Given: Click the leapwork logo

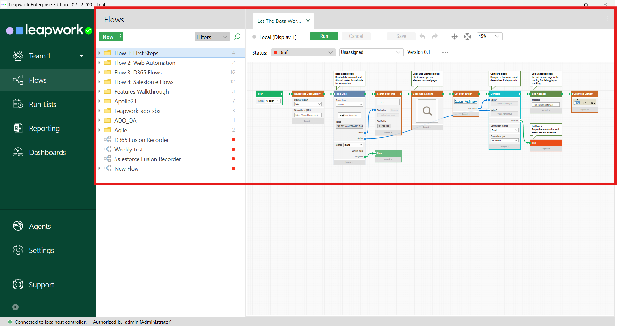Looking at the screenshot, I should [49, 30].
